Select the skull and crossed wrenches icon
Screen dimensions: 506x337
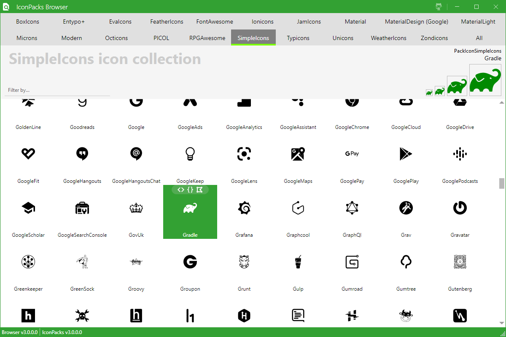82,316
